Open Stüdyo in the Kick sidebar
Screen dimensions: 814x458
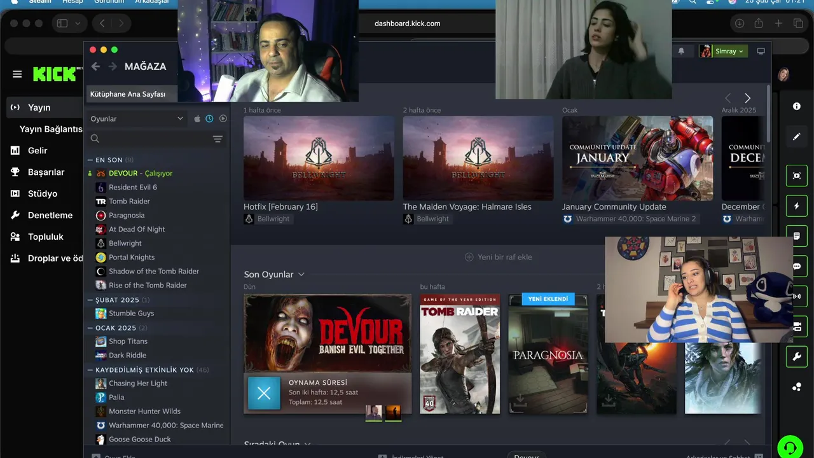(41, 194)
